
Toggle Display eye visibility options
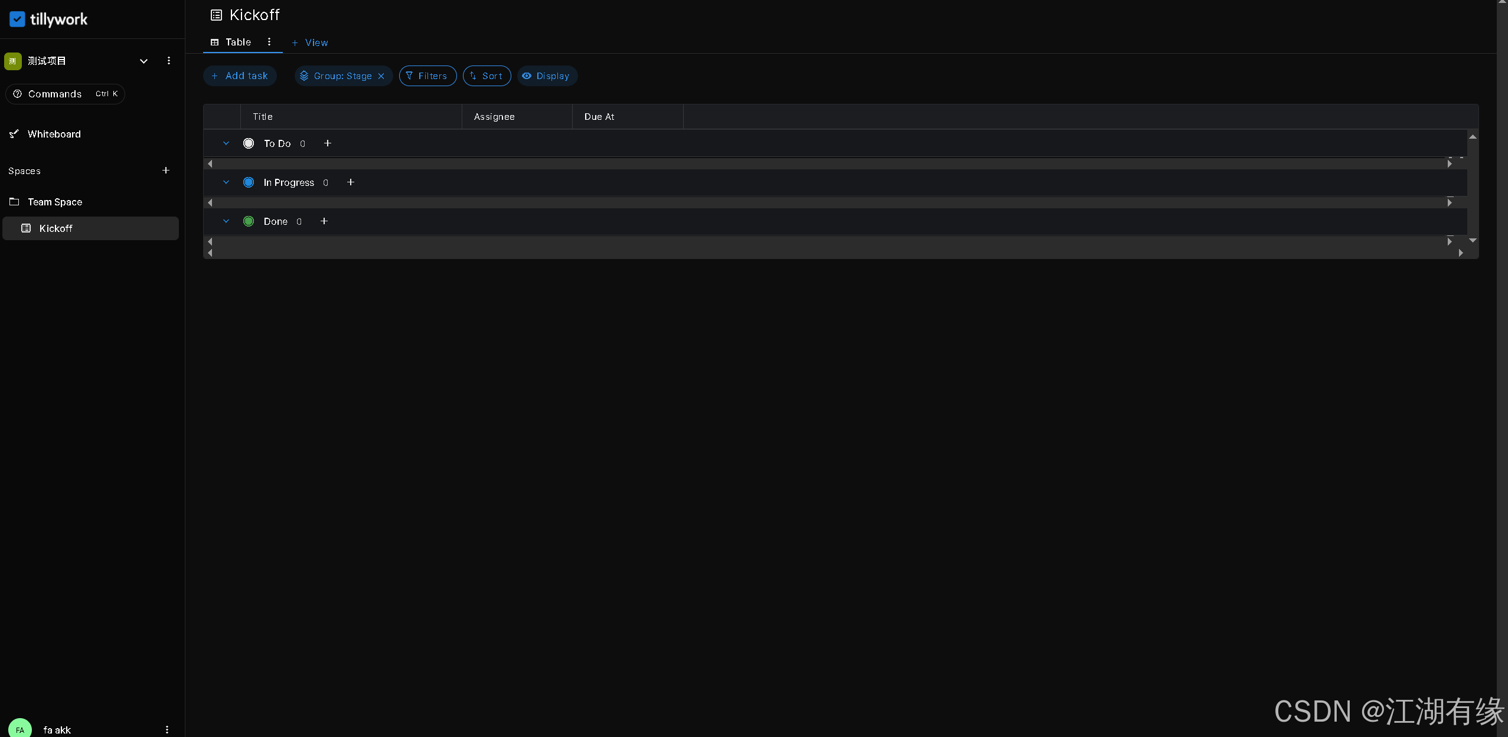tap(525, 76)
